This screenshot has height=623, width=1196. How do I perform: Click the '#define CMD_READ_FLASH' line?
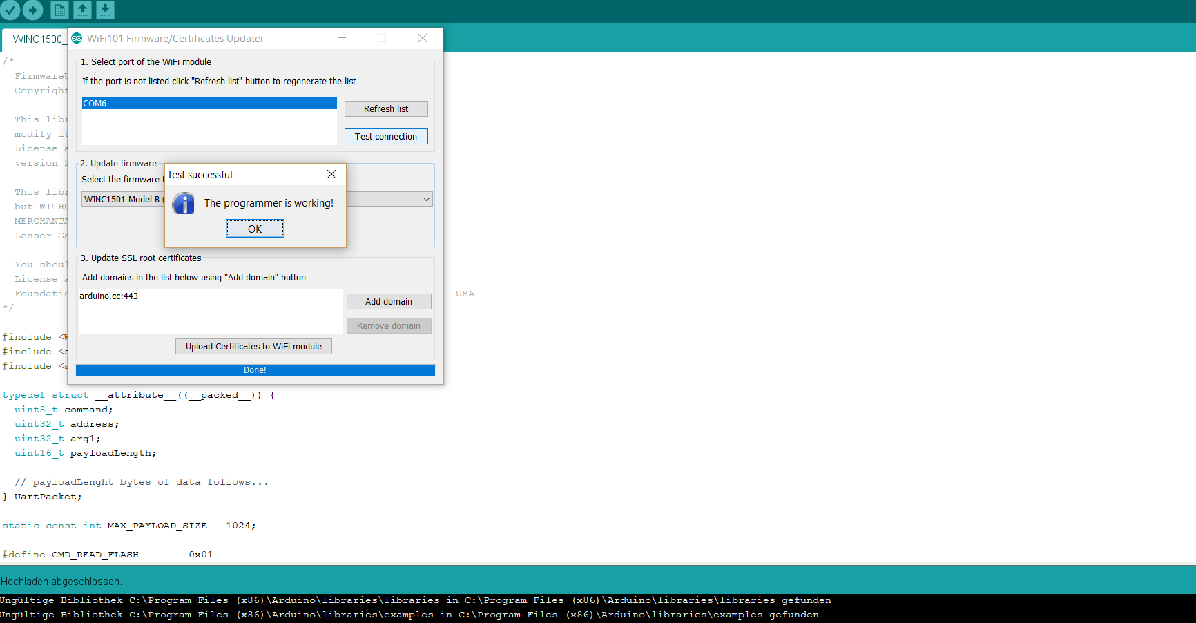click(108, 555)
